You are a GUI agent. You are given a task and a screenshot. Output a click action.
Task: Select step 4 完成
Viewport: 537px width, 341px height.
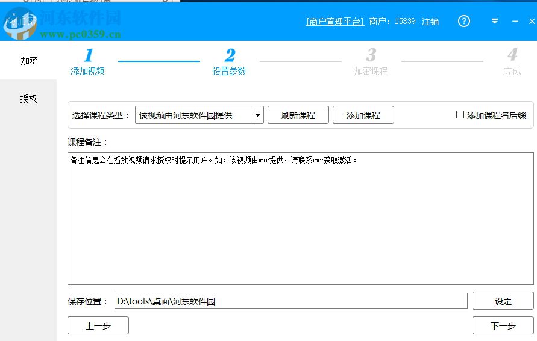click(x=512, y=62)
